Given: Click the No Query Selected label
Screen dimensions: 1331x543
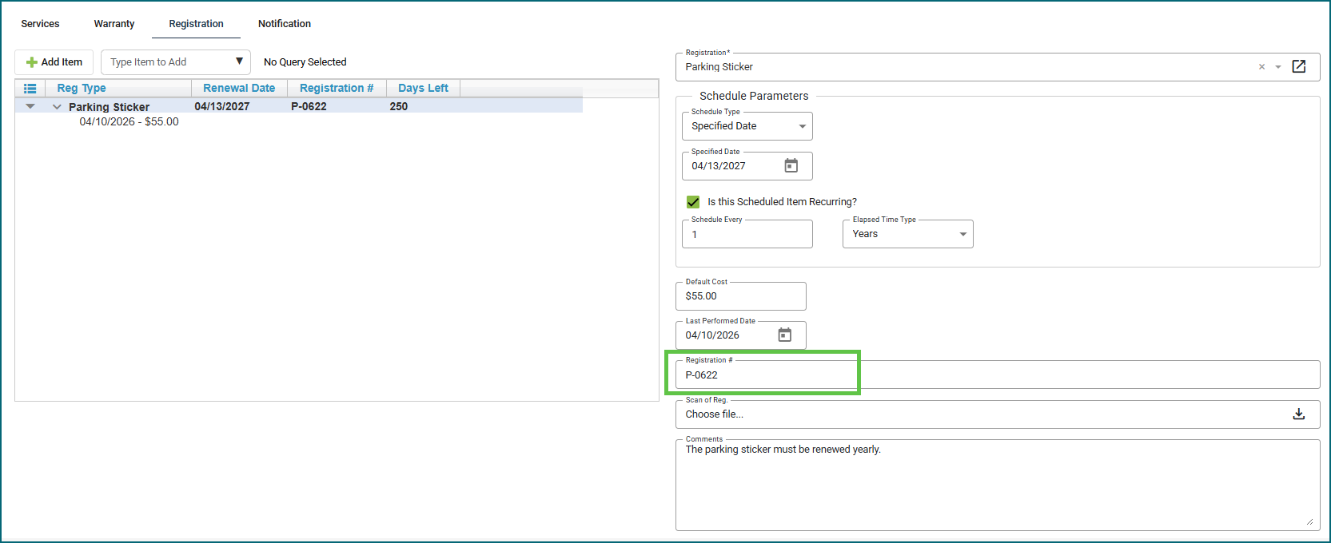Looking at the screenshot, I should (x=305, y=62).
